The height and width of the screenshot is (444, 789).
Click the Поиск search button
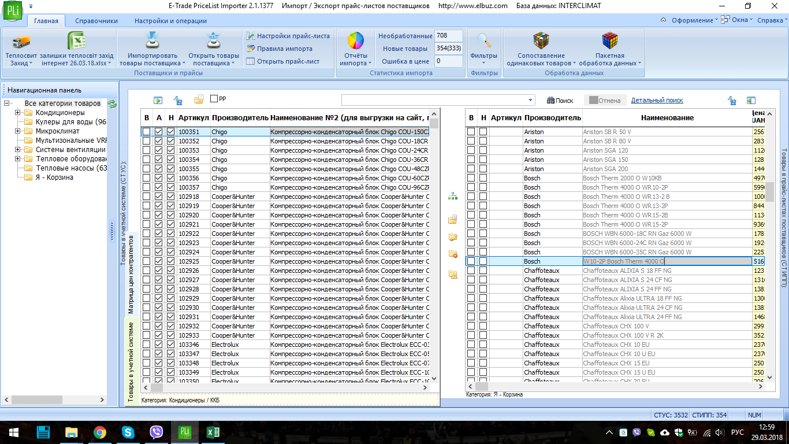click(x=560, y=101)
